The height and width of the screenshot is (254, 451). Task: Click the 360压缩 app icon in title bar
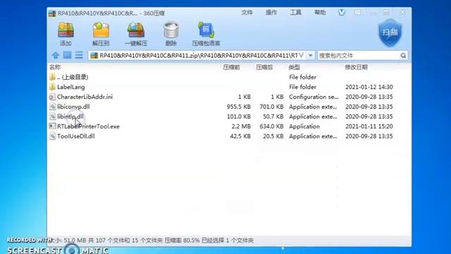click(52, 13)
